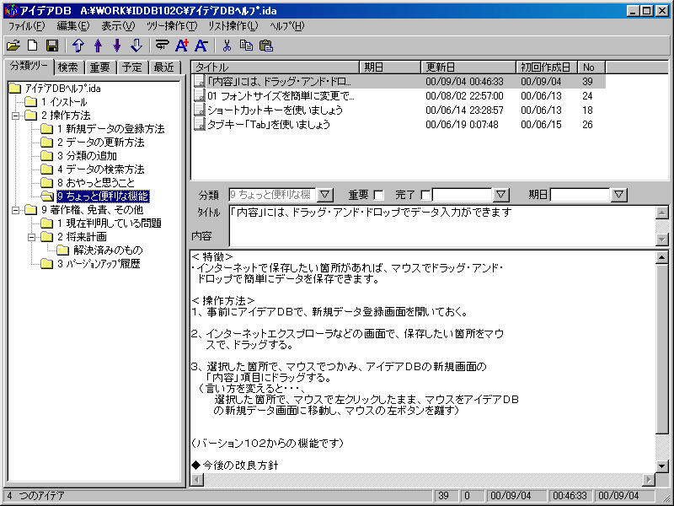Click the document icon of row 01 フォントサイズ
The image size is (674, 506).
[200, 95]
